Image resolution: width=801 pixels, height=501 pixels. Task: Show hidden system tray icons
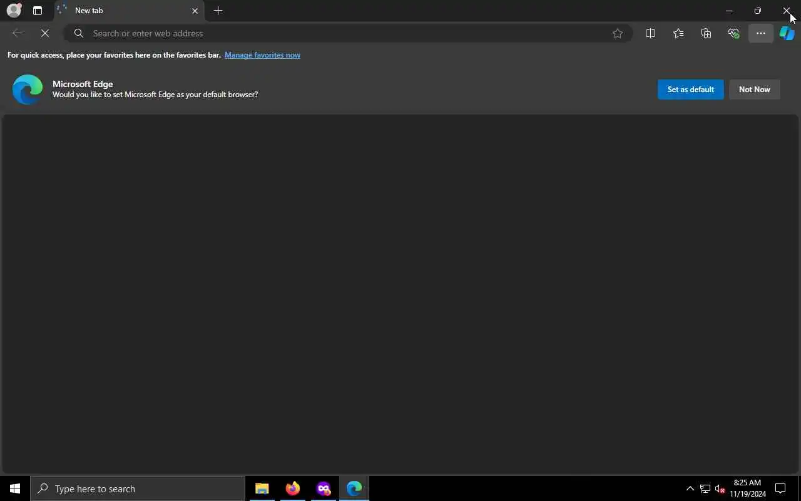coord(690,488)
